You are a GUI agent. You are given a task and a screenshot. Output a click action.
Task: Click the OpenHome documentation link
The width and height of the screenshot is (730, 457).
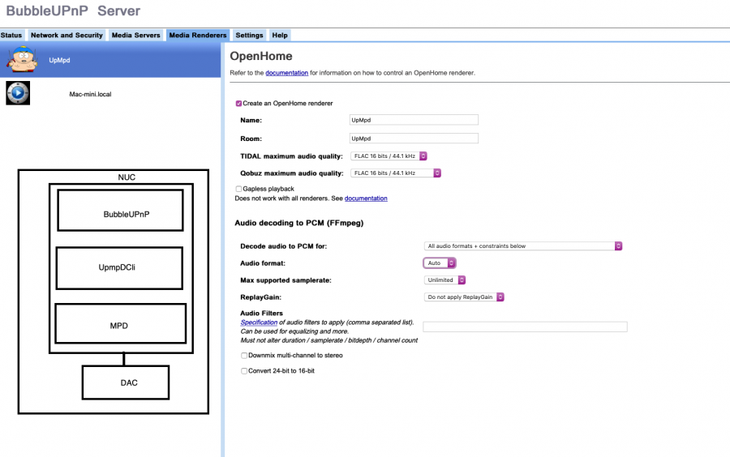[287, 73]
